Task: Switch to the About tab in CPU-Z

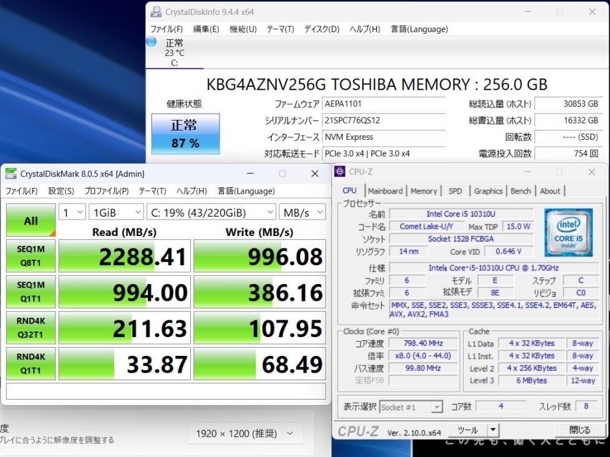Action: coord(549,191)
